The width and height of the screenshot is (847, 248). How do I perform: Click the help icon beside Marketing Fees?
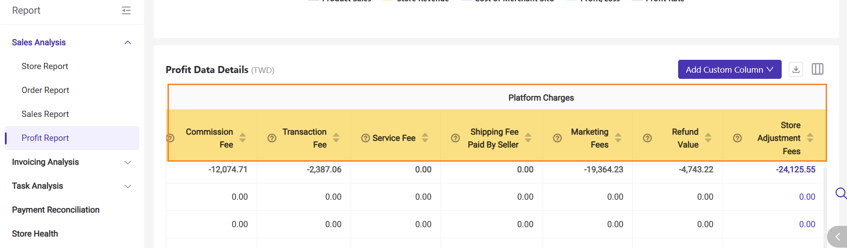[x=557, y=138]
